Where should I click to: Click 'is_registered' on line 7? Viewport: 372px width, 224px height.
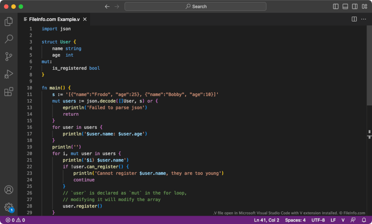click(x=70, y=68)
